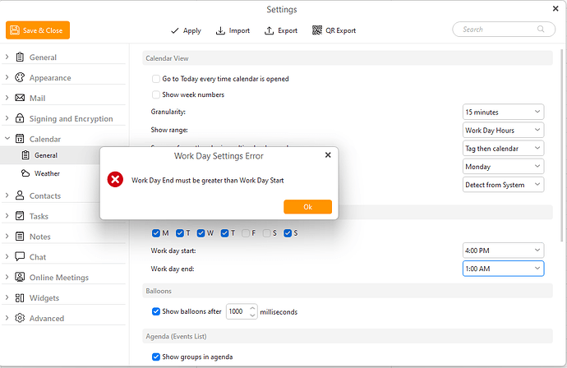Screen dimensions: 567x368
Task: Tick the Show week numbers checkbox
Action: point(156,94)
